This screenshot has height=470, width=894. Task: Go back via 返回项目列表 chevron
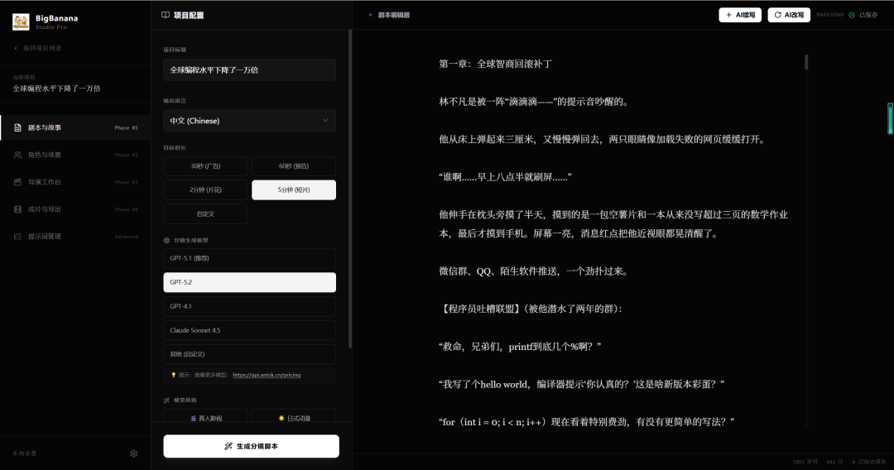16,49
